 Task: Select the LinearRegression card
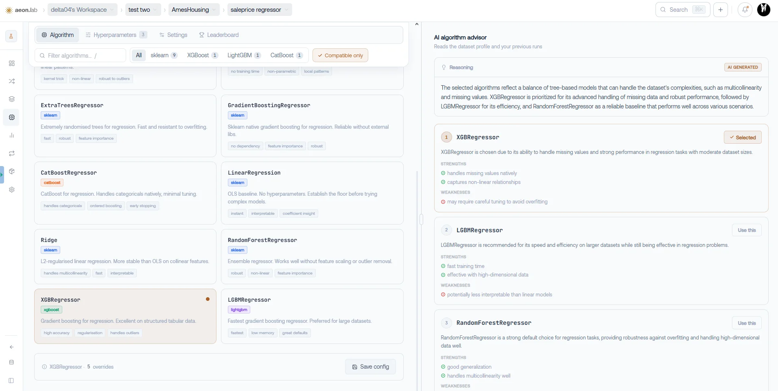312,193
